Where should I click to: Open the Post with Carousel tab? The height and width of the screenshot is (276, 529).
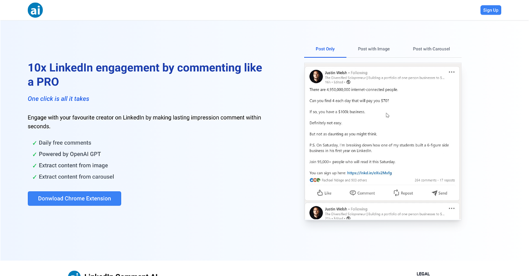(x=431, y=49)
